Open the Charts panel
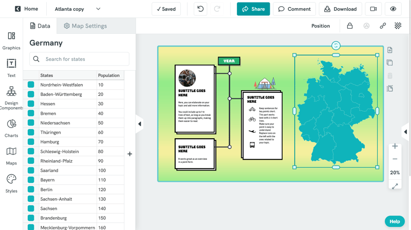Viewport: 411px width, 230px height. tap(11, 128)
